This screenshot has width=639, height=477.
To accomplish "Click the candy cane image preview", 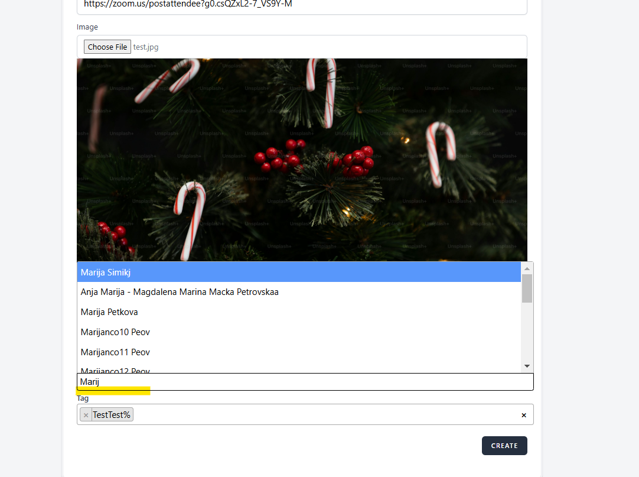I will click(302, 160).
